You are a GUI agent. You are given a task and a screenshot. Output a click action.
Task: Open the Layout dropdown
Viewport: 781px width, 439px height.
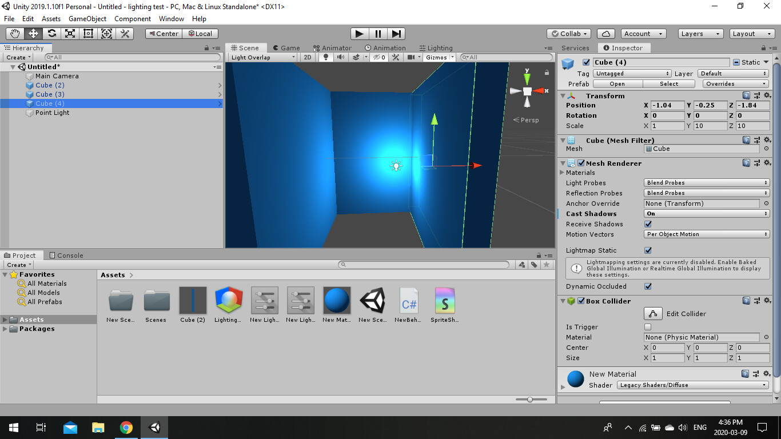pos(751,33)
